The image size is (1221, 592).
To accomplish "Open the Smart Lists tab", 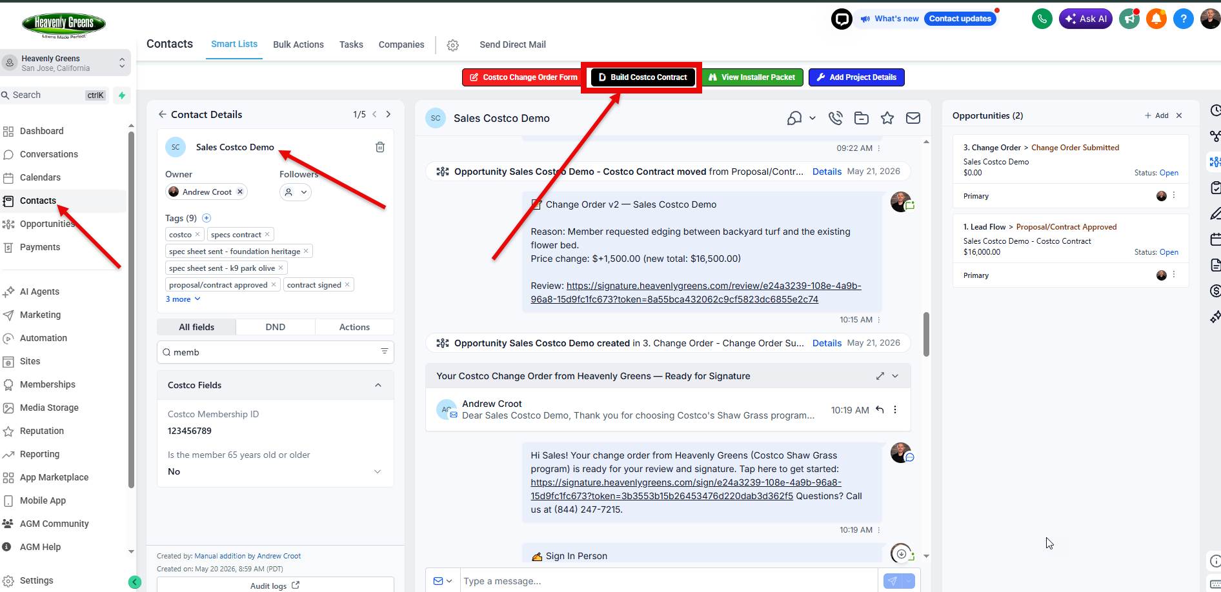I will (x=234, y=44).
